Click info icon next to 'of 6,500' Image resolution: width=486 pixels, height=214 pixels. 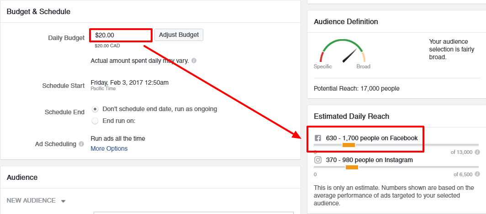477,174
